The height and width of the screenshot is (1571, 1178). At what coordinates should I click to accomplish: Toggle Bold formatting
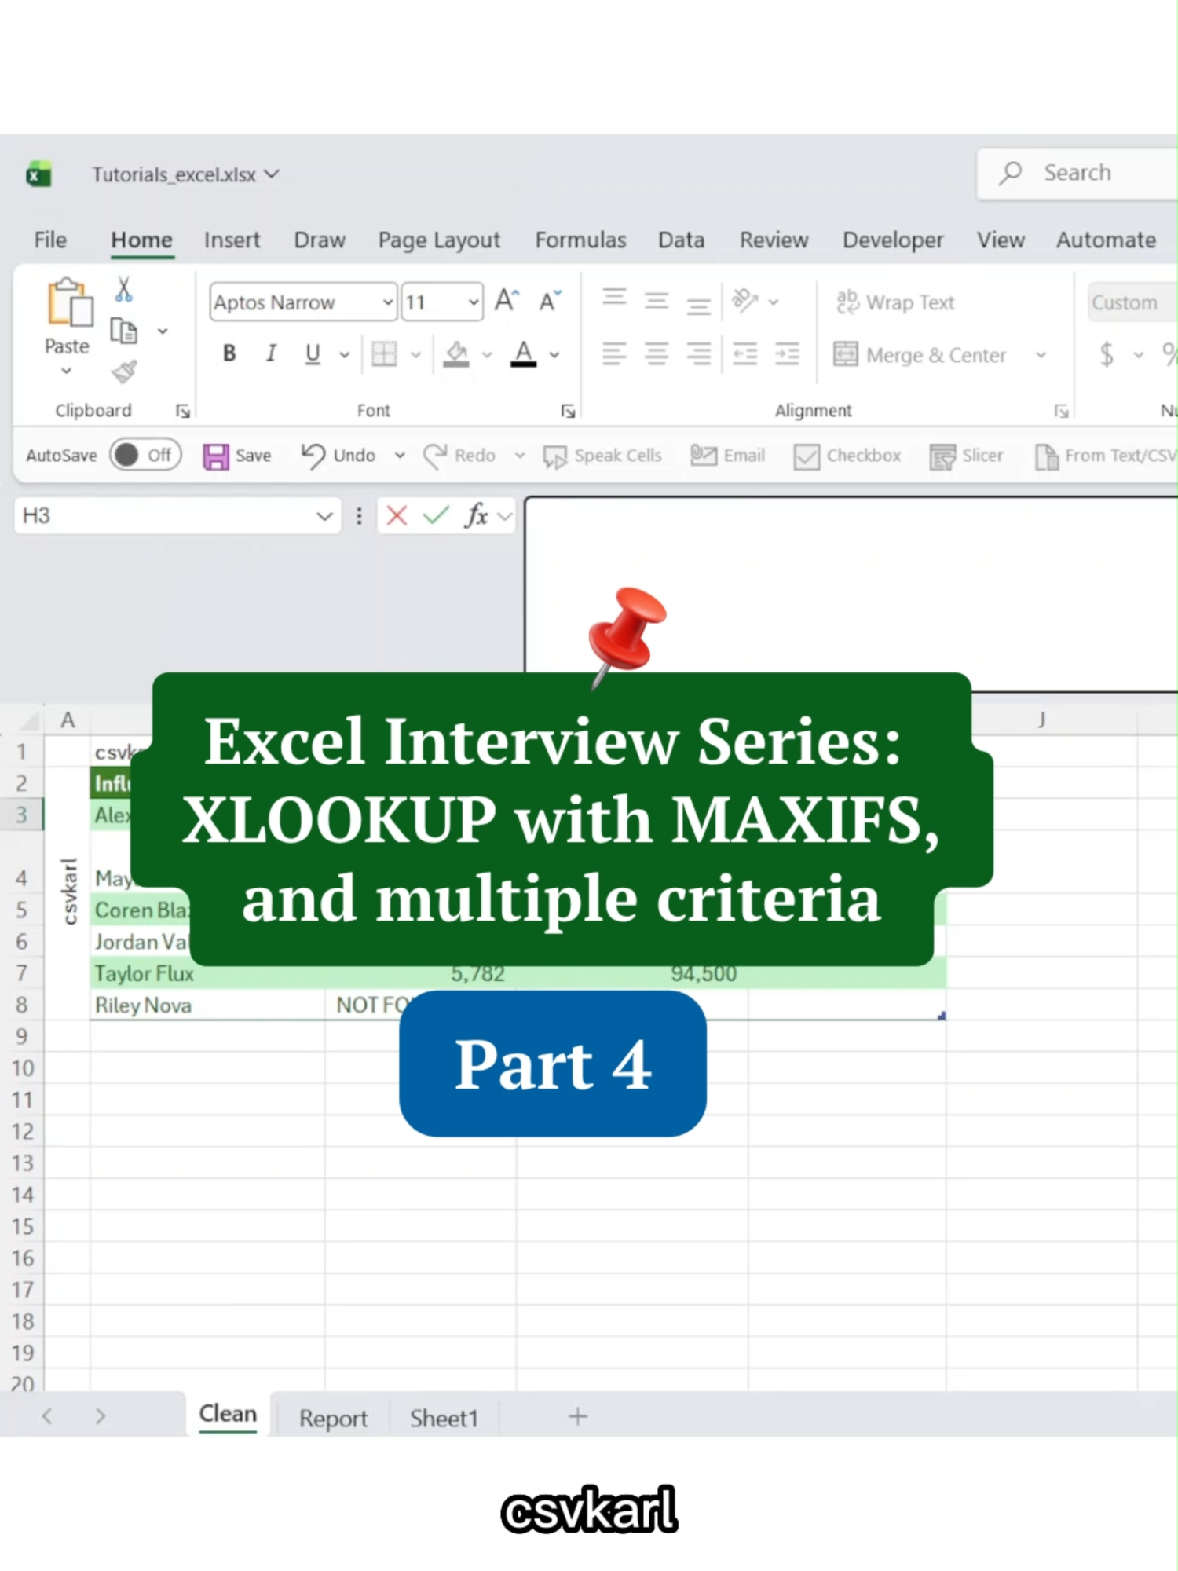pyautogui.click(x=229, y=354)
